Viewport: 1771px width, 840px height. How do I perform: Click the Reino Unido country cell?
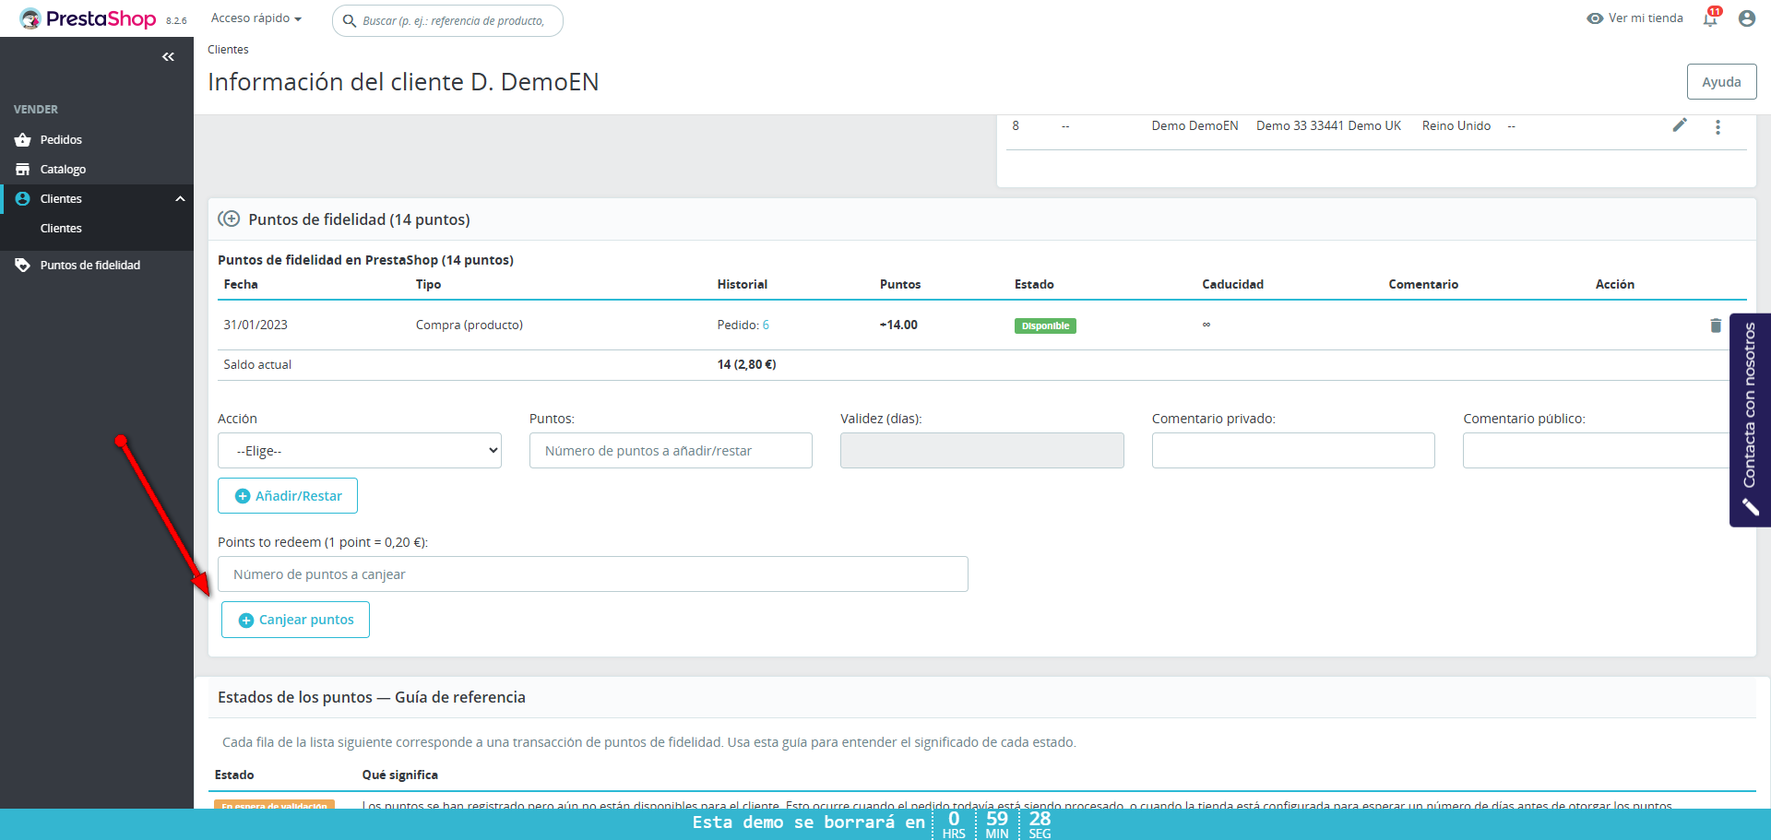coord(1456,125)
